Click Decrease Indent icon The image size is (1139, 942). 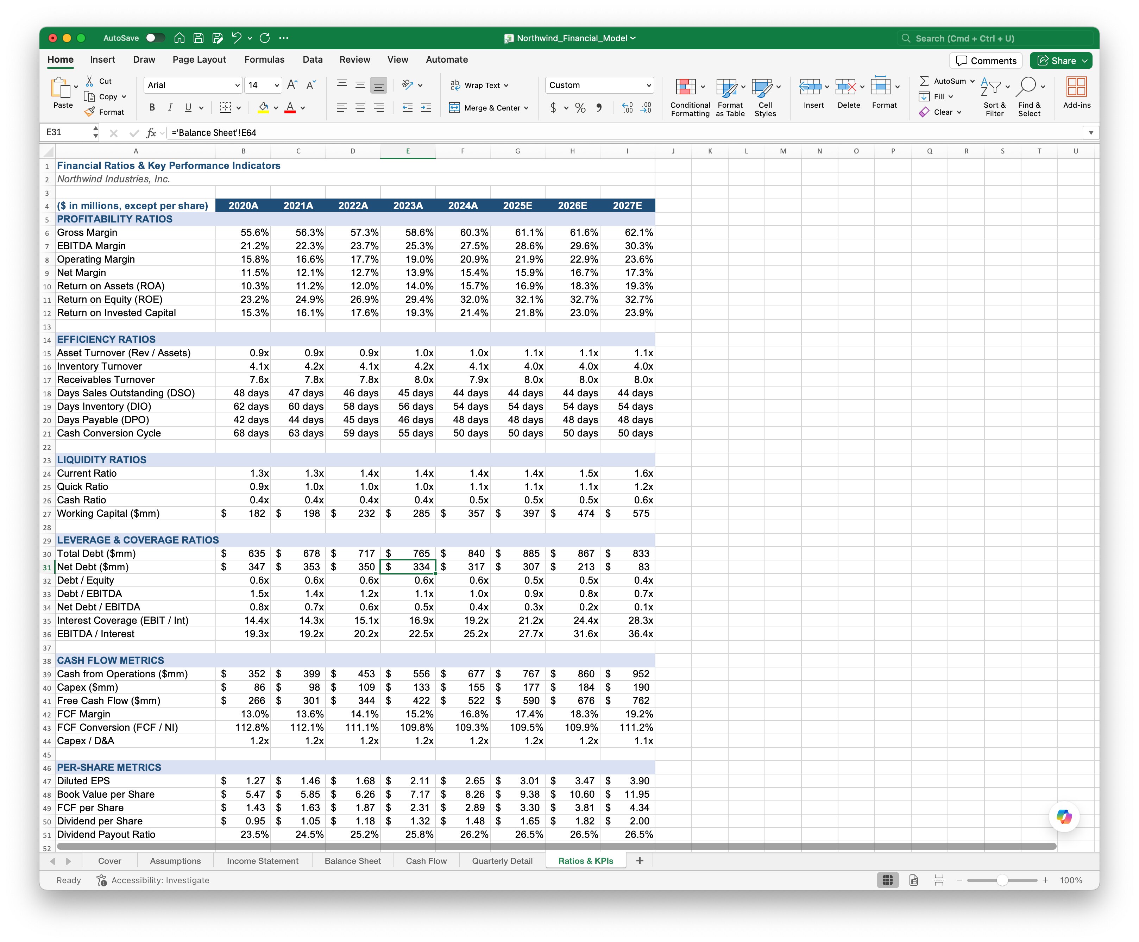pyautogui.click(x=407, y=108)
